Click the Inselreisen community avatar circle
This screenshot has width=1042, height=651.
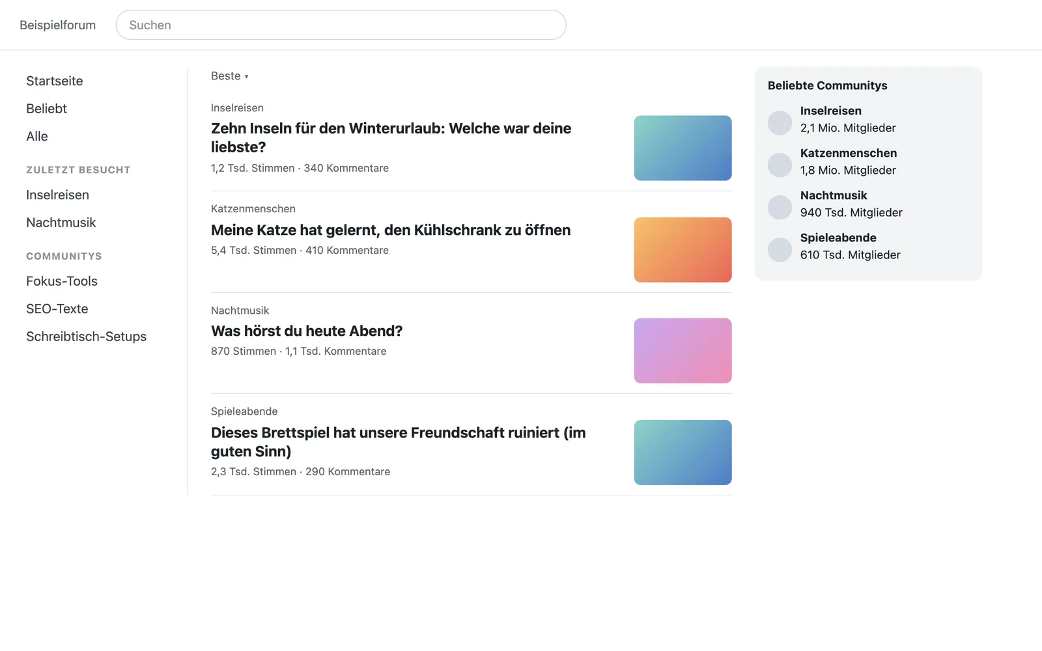click(780, 122)
